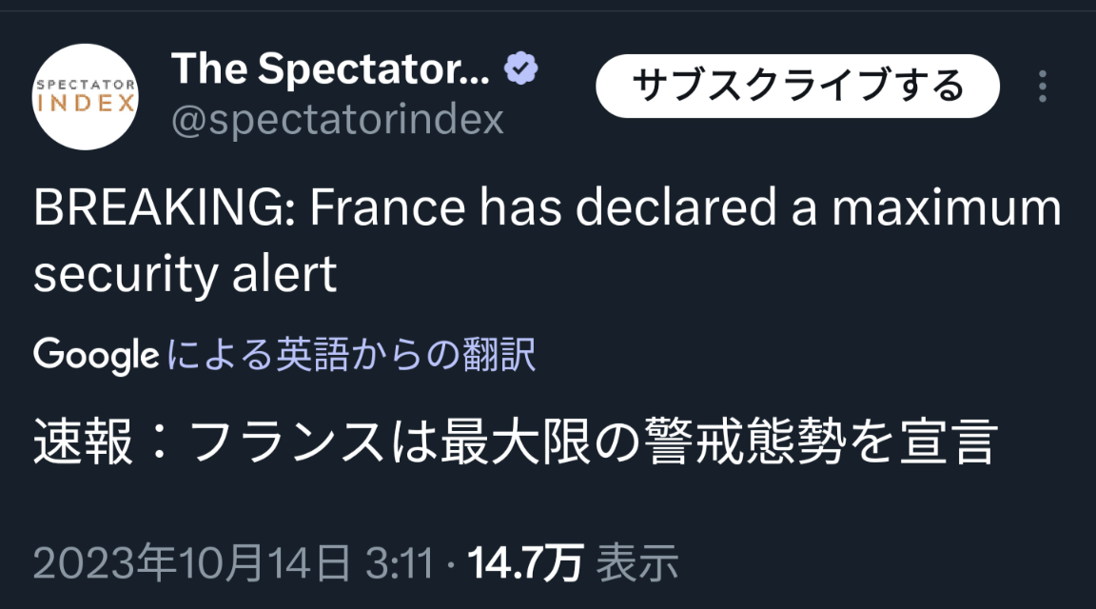Click the "security alert" tweet text line
1096x609 pixels.
click(x=186, y=275)
